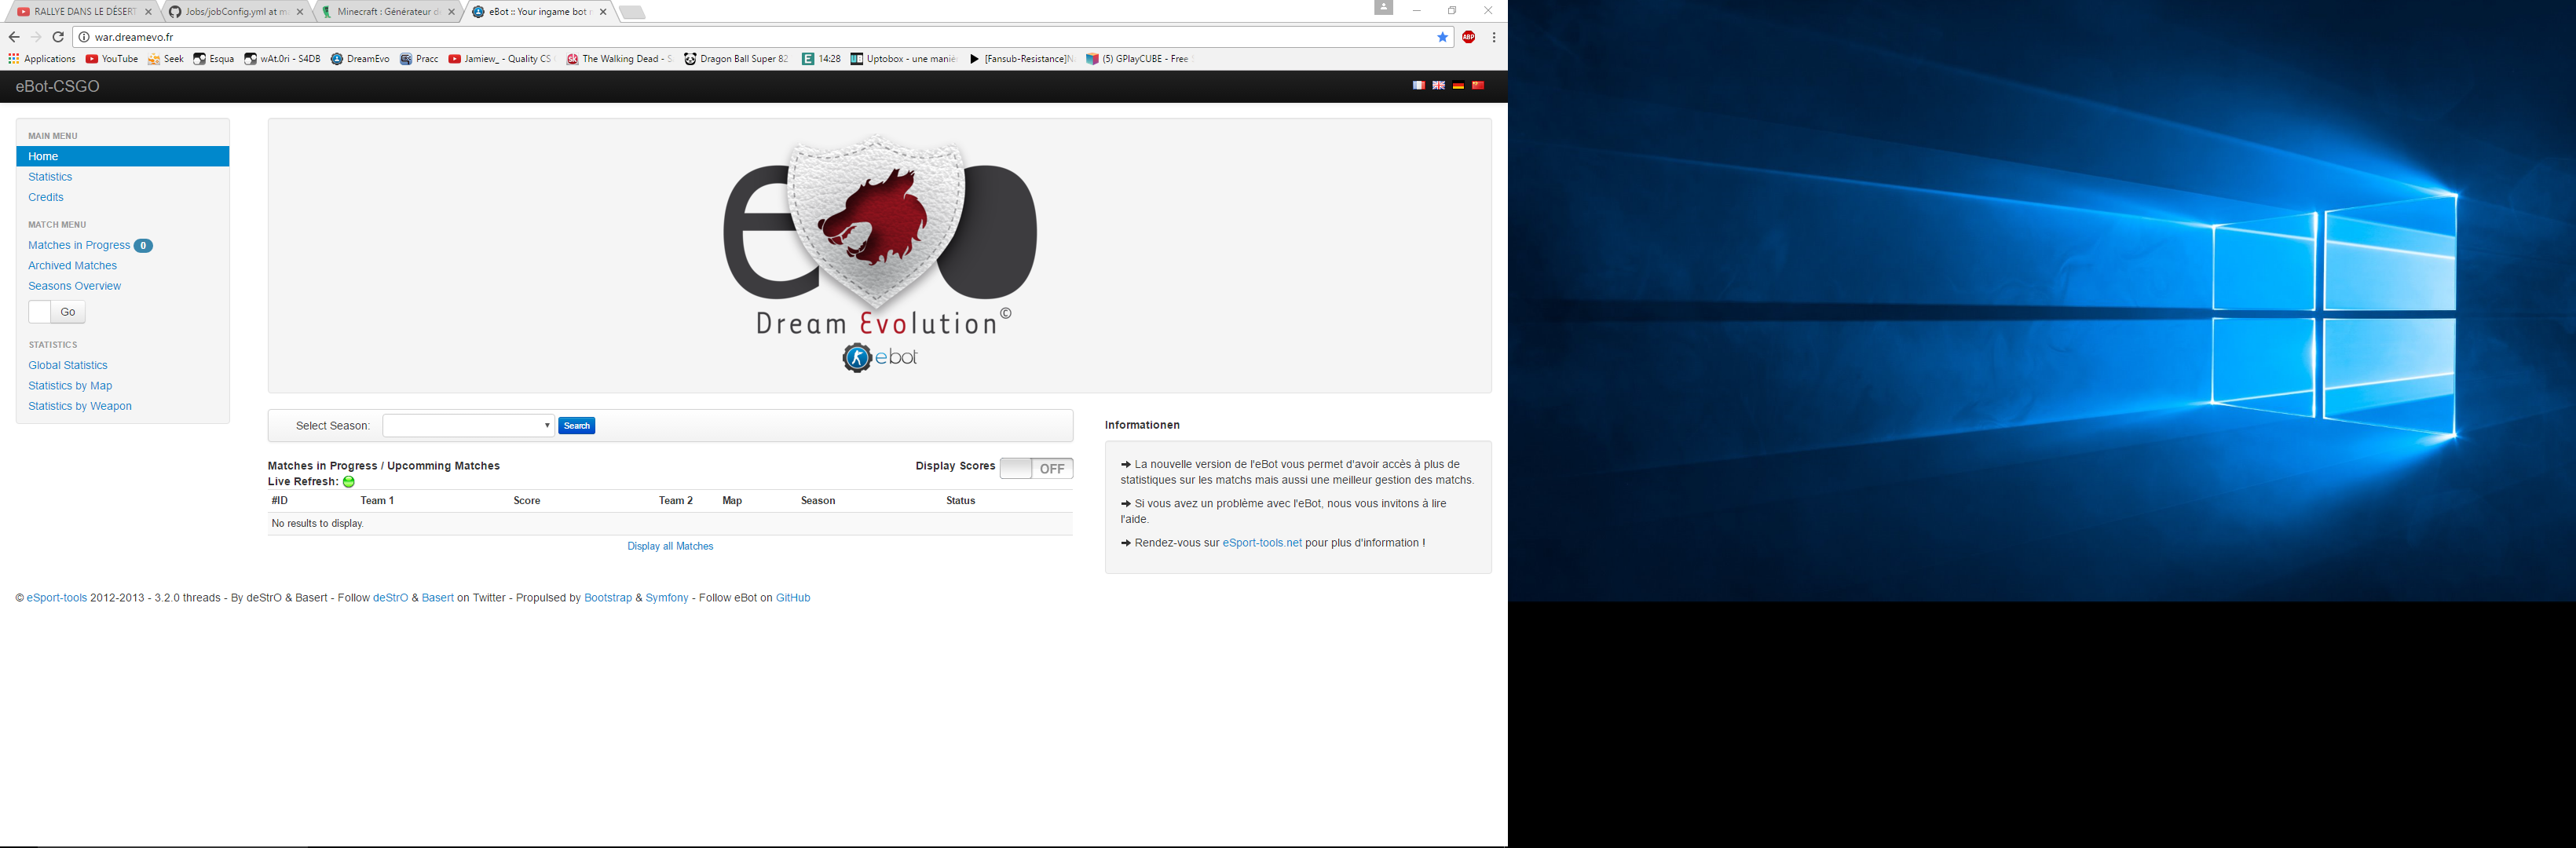Switch language using the German flag
2576x848 pixels.
pyautogui.click(x=1458, y=85)
